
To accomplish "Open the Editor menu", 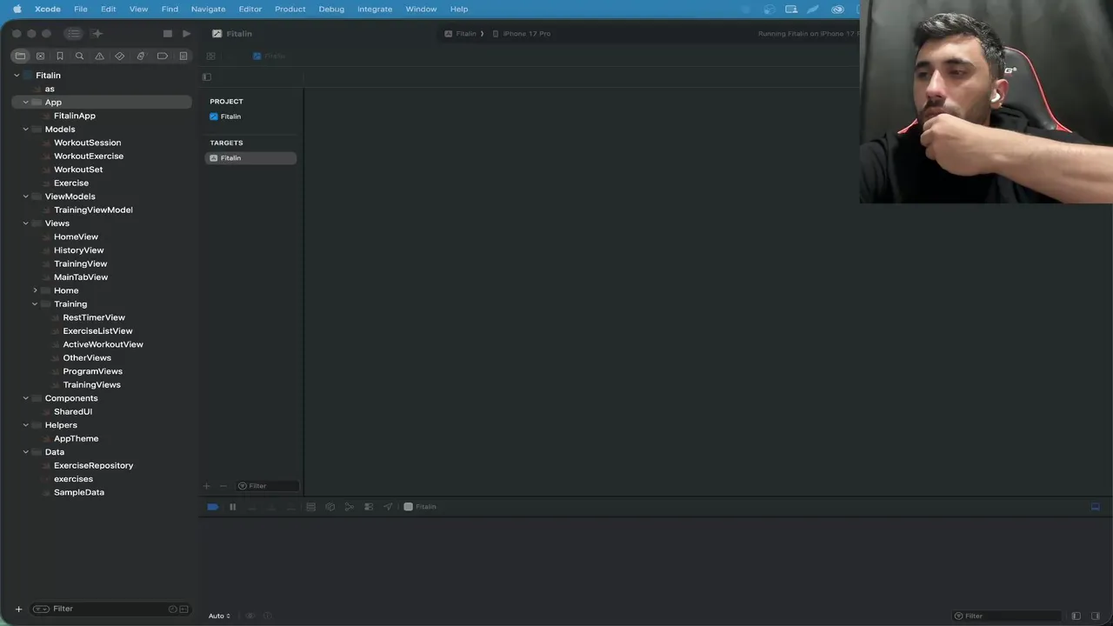I will (x=250, y=9).
